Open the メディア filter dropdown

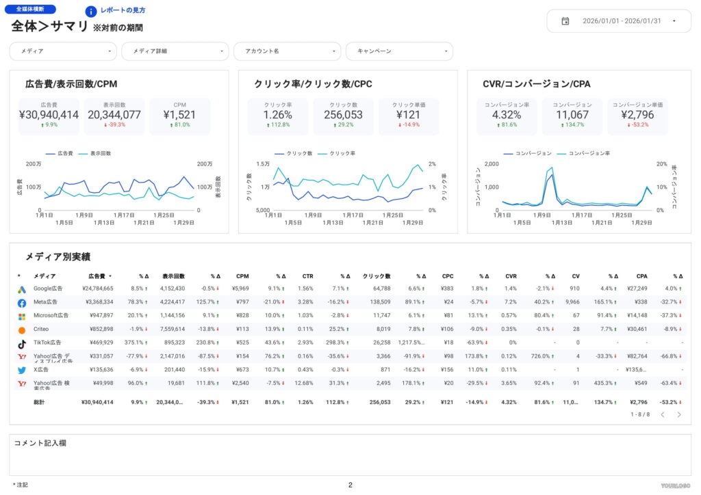pos(63,51)
